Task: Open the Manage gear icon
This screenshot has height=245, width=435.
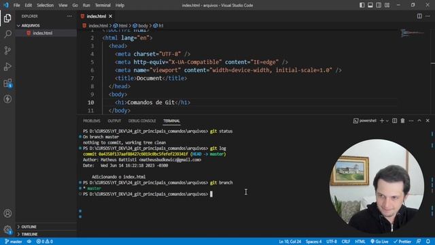Action: pos(7,229)
